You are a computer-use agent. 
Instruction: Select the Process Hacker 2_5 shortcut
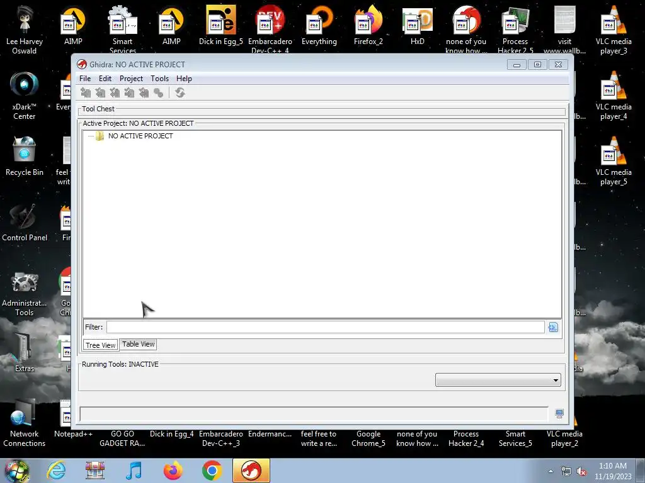(515, 30)
